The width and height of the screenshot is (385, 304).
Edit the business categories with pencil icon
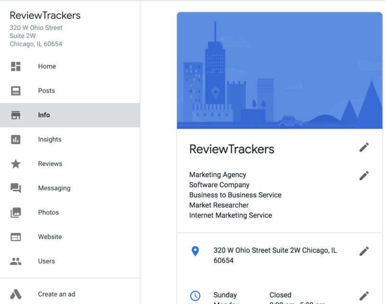click(364, 175)
